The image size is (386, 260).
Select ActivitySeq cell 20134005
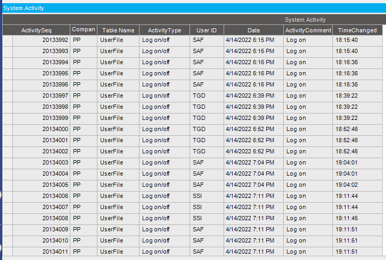pyautogui.click(x=42, y=185)
